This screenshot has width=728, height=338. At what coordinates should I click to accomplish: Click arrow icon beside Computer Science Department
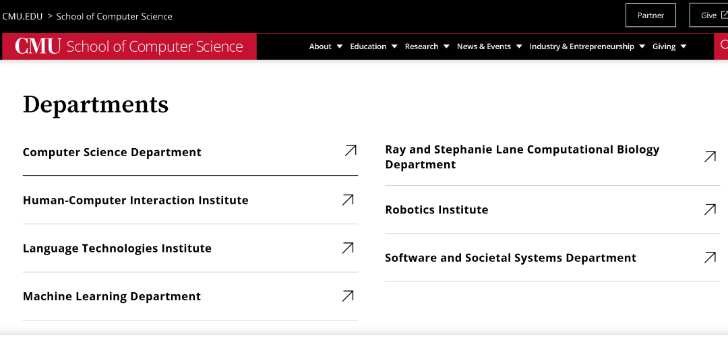pyautogui.click(x=351, y=150)
